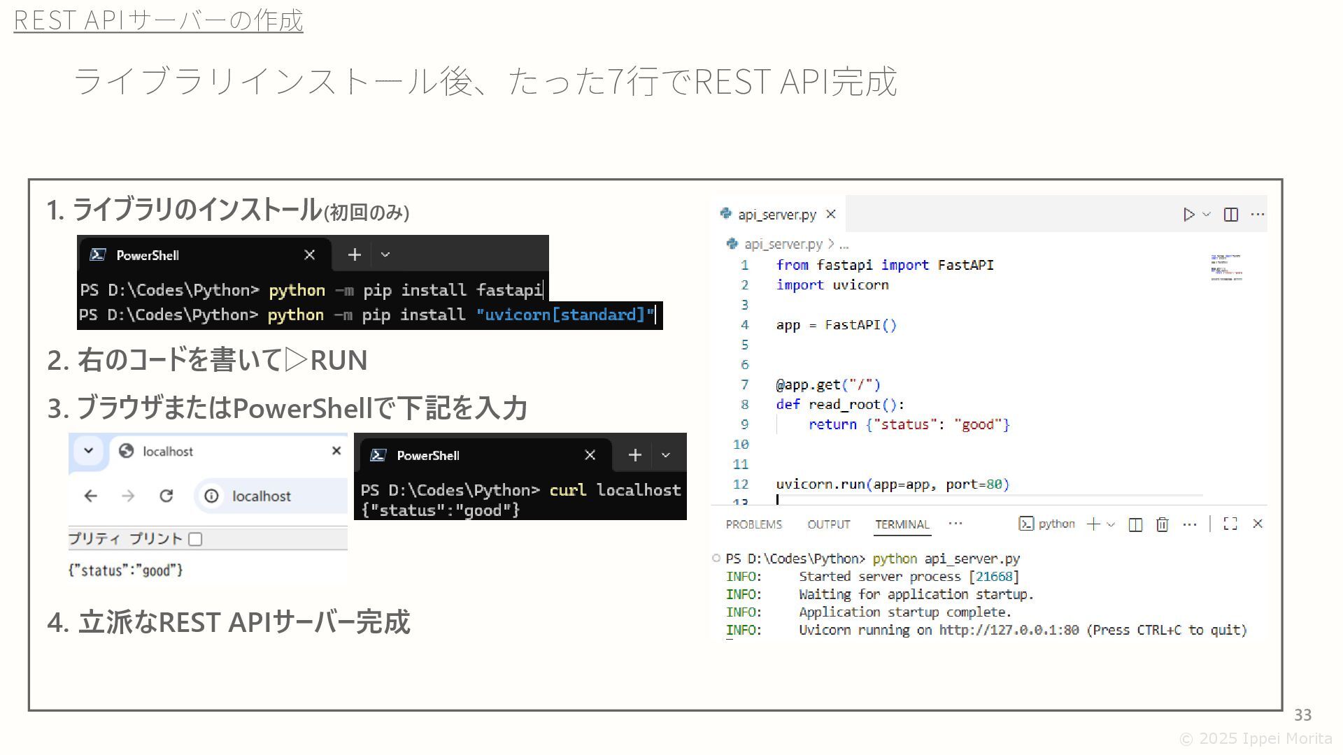The image size is (1343, 755).
Task: Click api_server.py breadcrumb item
Action: tap(783, 244)
